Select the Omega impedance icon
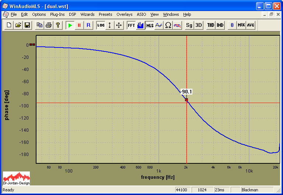 coord(168,25)
